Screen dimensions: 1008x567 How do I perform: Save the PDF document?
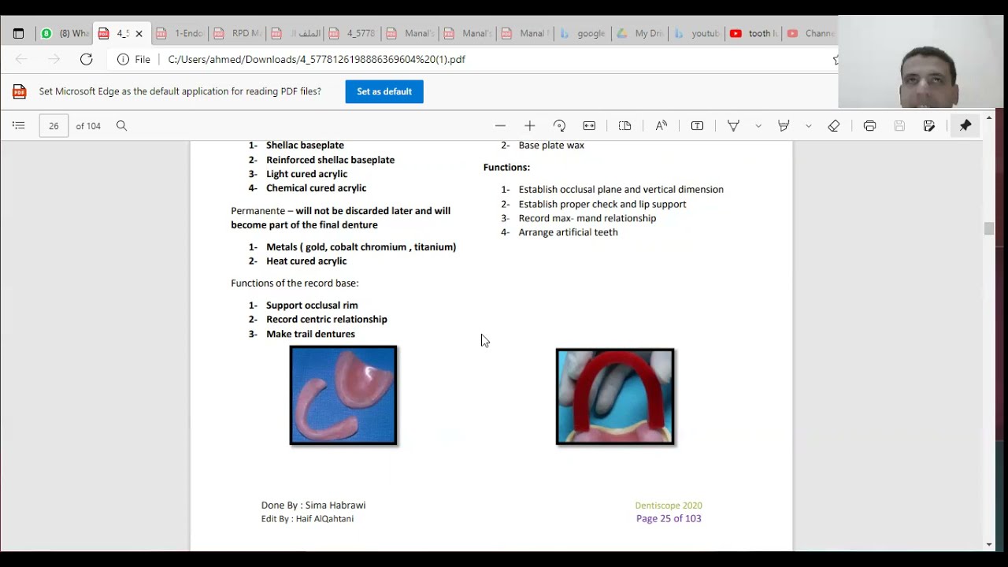[x=899, y=125]
